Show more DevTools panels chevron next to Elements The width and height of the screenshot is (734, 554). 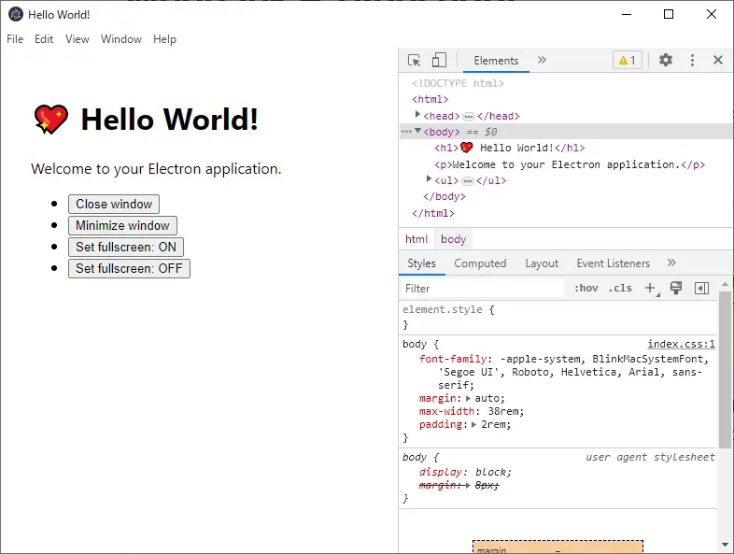click(x=542, y=60)
